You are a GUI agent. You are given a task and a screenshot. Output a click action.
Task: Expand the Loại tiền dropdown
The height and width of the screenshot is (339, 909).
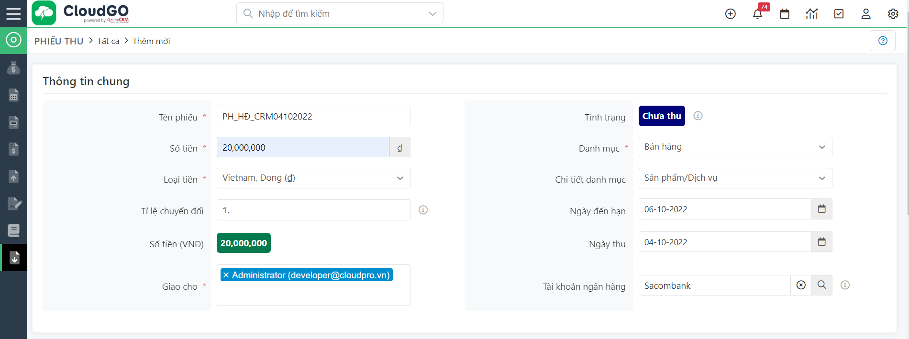click(400, 178)
